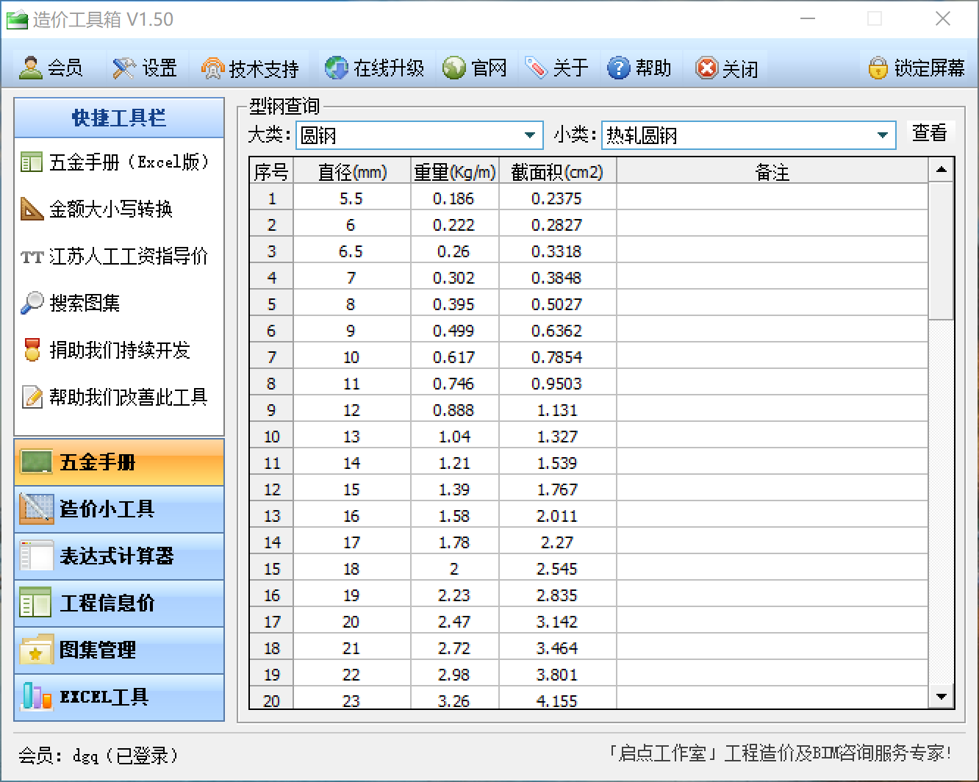Open the 金额大小写转换 link
This screenshot has width=979, height=782.
pos(111,209)
